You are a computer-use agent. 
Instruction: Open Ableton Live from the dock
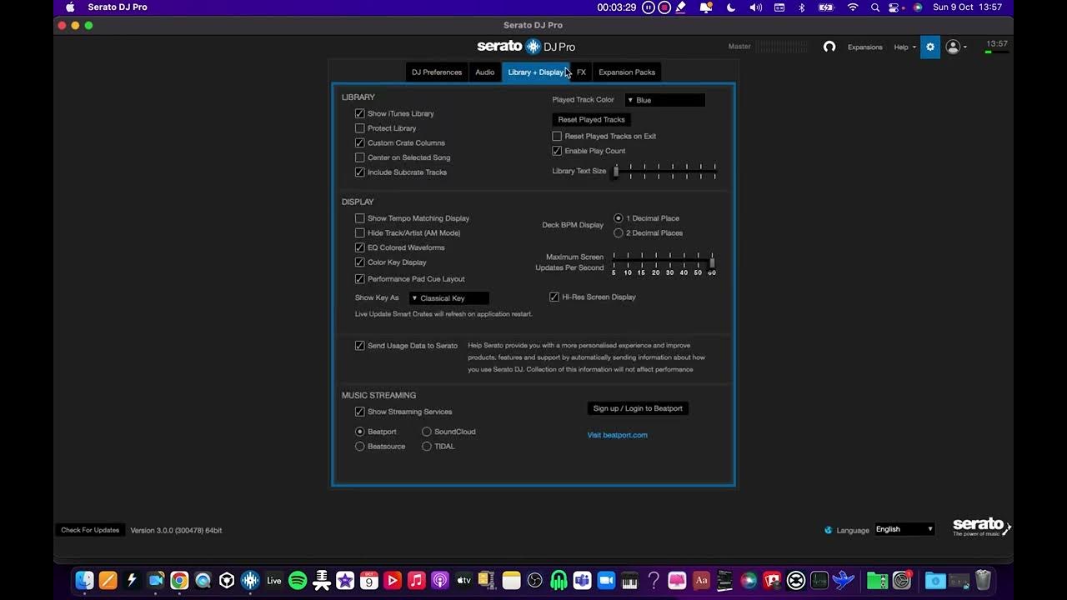(x=273, y=580)
